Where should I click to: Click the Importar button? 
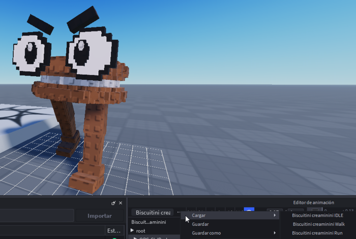(100, 216)
